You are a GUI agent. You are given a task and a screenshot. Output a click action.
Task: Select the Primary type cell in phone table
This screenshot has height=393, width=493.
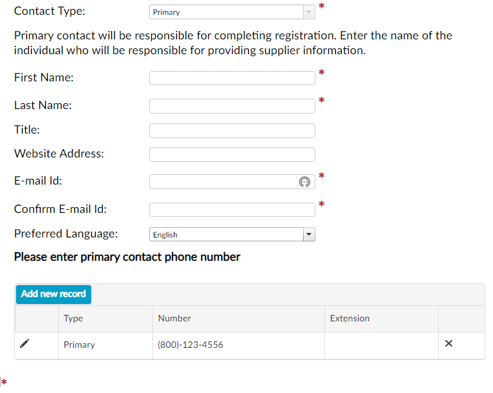pos(106,345)
